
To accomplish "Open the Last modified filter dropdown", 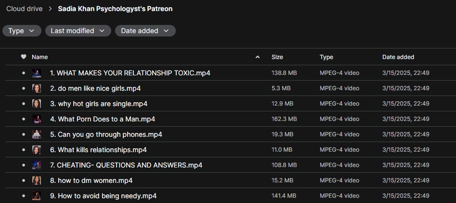I will click(78, 31).
